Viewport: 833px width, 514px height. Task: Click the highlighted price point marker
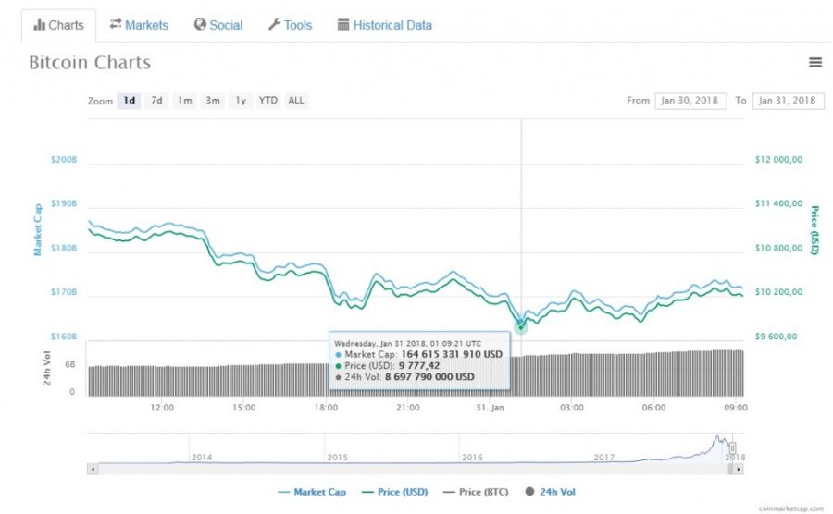pos(521,326)
